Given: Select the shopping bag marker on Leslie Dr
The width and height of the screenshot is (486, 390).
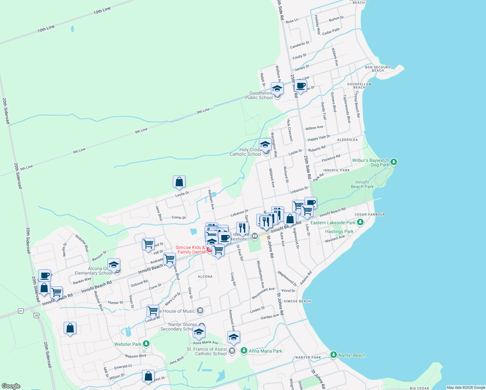Looking at the screenshot, I should 179,182.
